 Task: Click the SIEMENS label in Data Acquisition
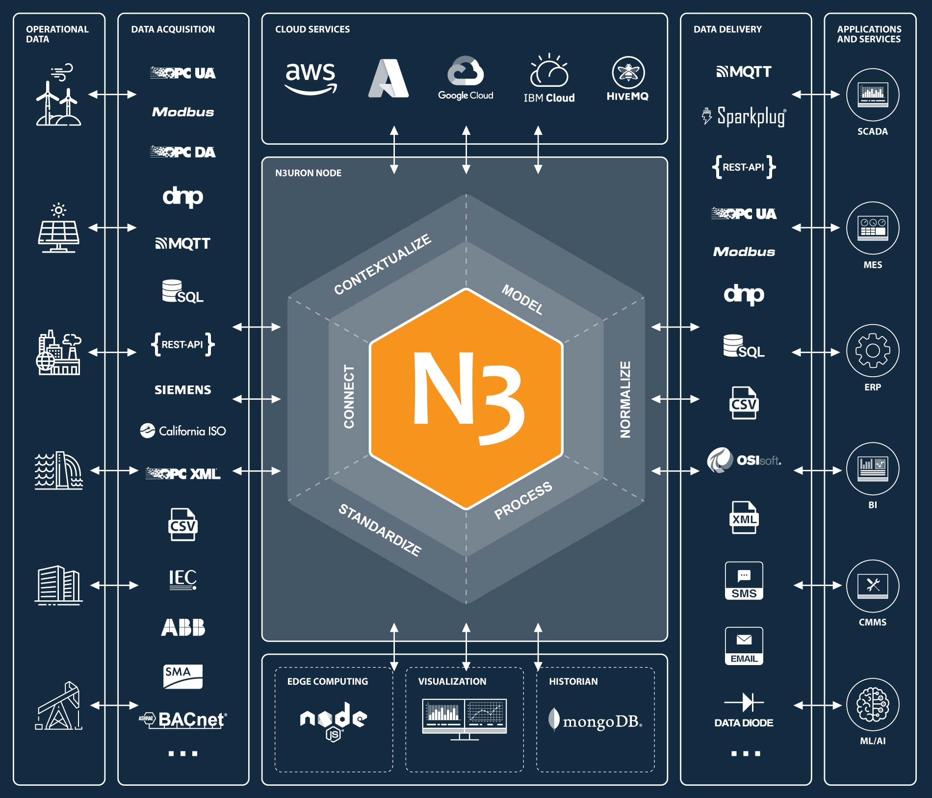click(x=183, y=390)
